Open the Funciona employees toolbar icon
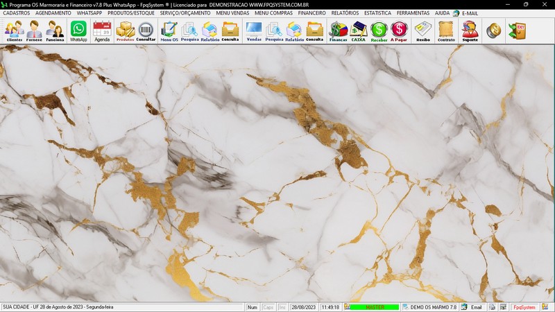This screenshot has height=312, width=555. pyautogui.click(x=55, y=31)
